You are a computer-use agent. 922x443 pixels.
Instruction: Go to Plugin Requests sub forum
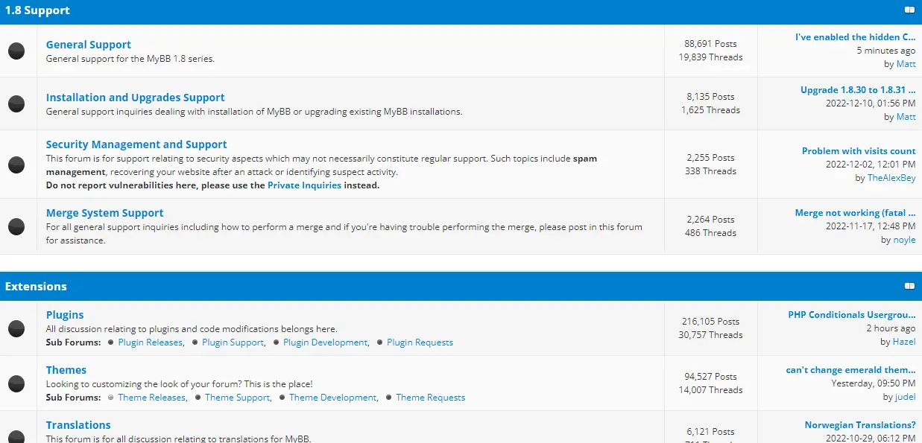pyautogui.click(x=420, y=342)
